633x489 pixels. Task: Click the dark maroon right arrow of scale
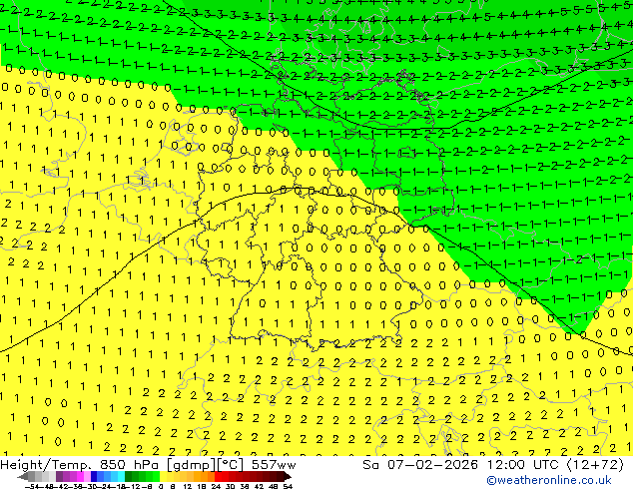point(288,476)
